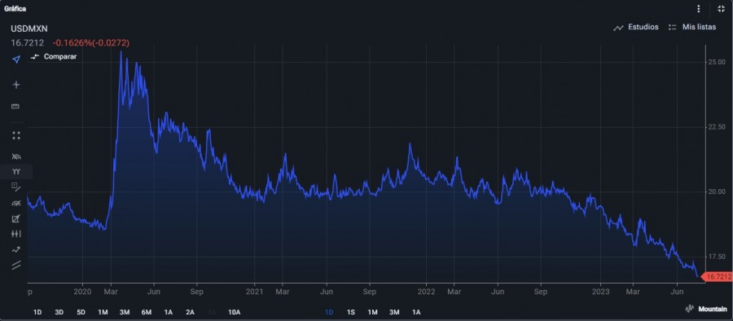Select the Fibonacci fan arcs tool
Viewport: 733px width, 321px height.
(16, 156)
